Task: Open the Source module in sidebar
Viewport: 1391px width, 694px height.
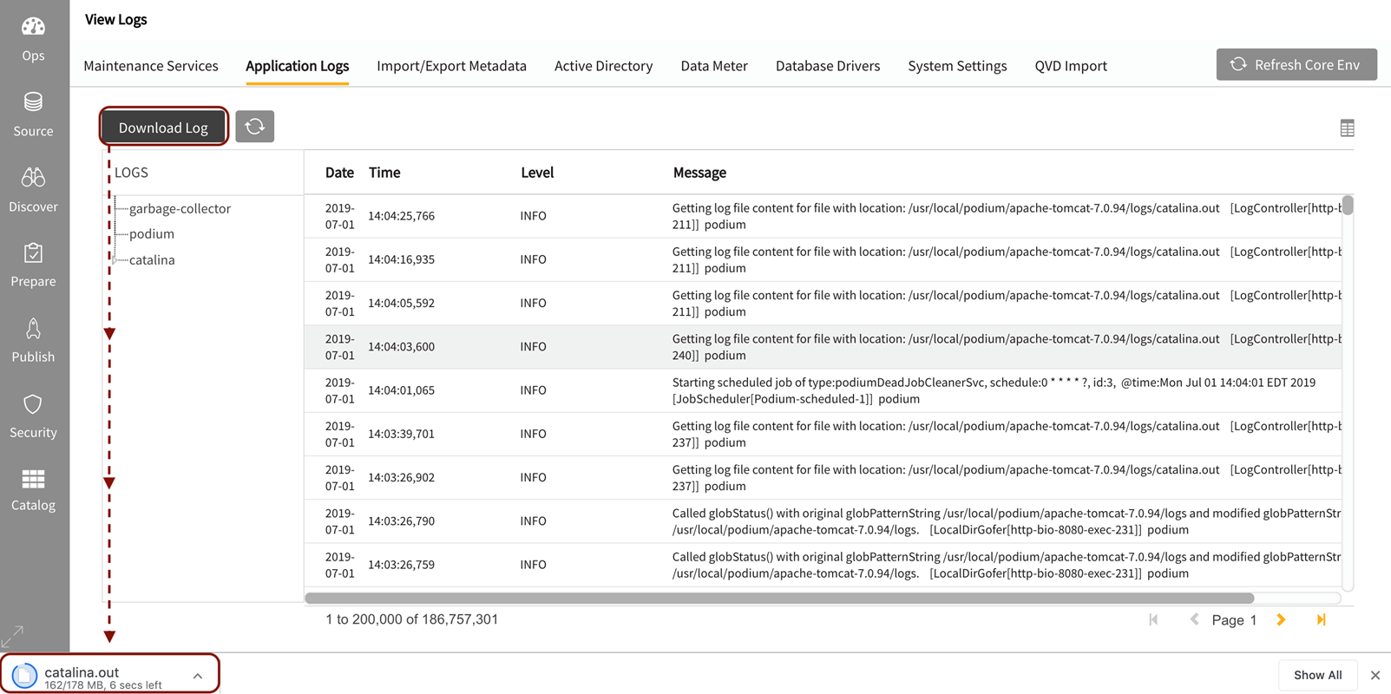Action: tap(33, 114)
